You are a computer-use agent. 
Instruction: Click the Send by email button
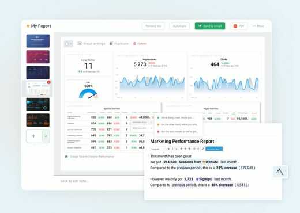pos(210,26)
